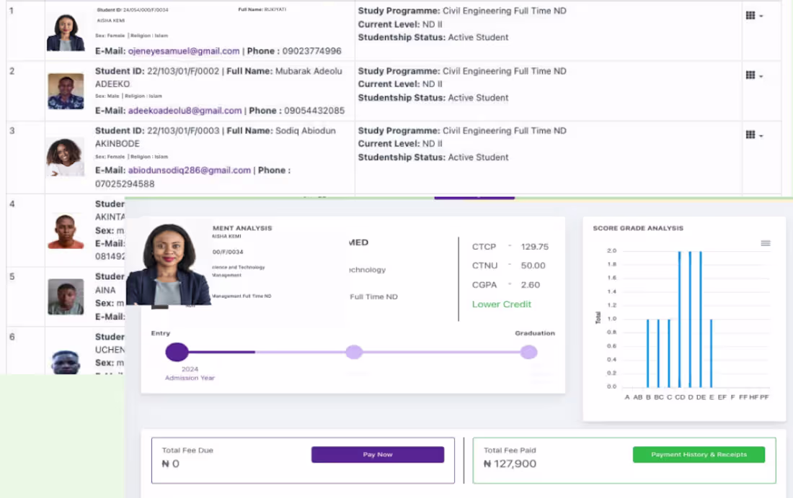The image size is (793, 498).
Task: Open the actions grid menu for Mubarak ADEEKO
Action: point(754,76)
